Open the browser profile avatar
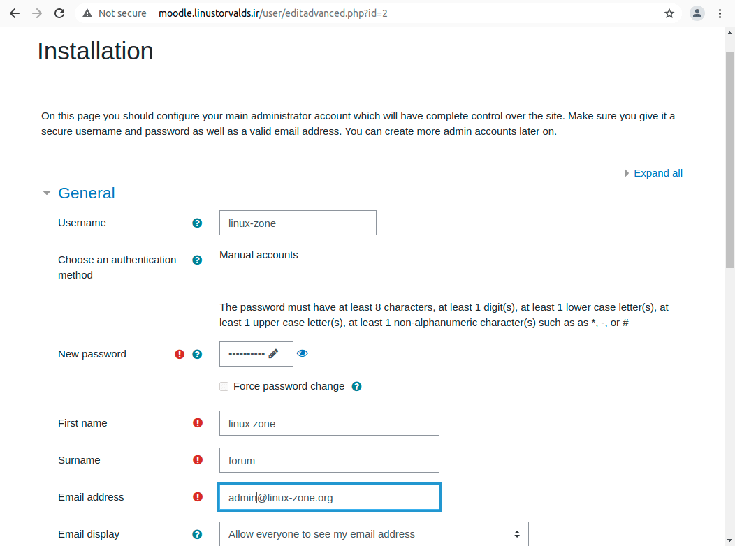The image size is (735, 546). click(697, 13)
